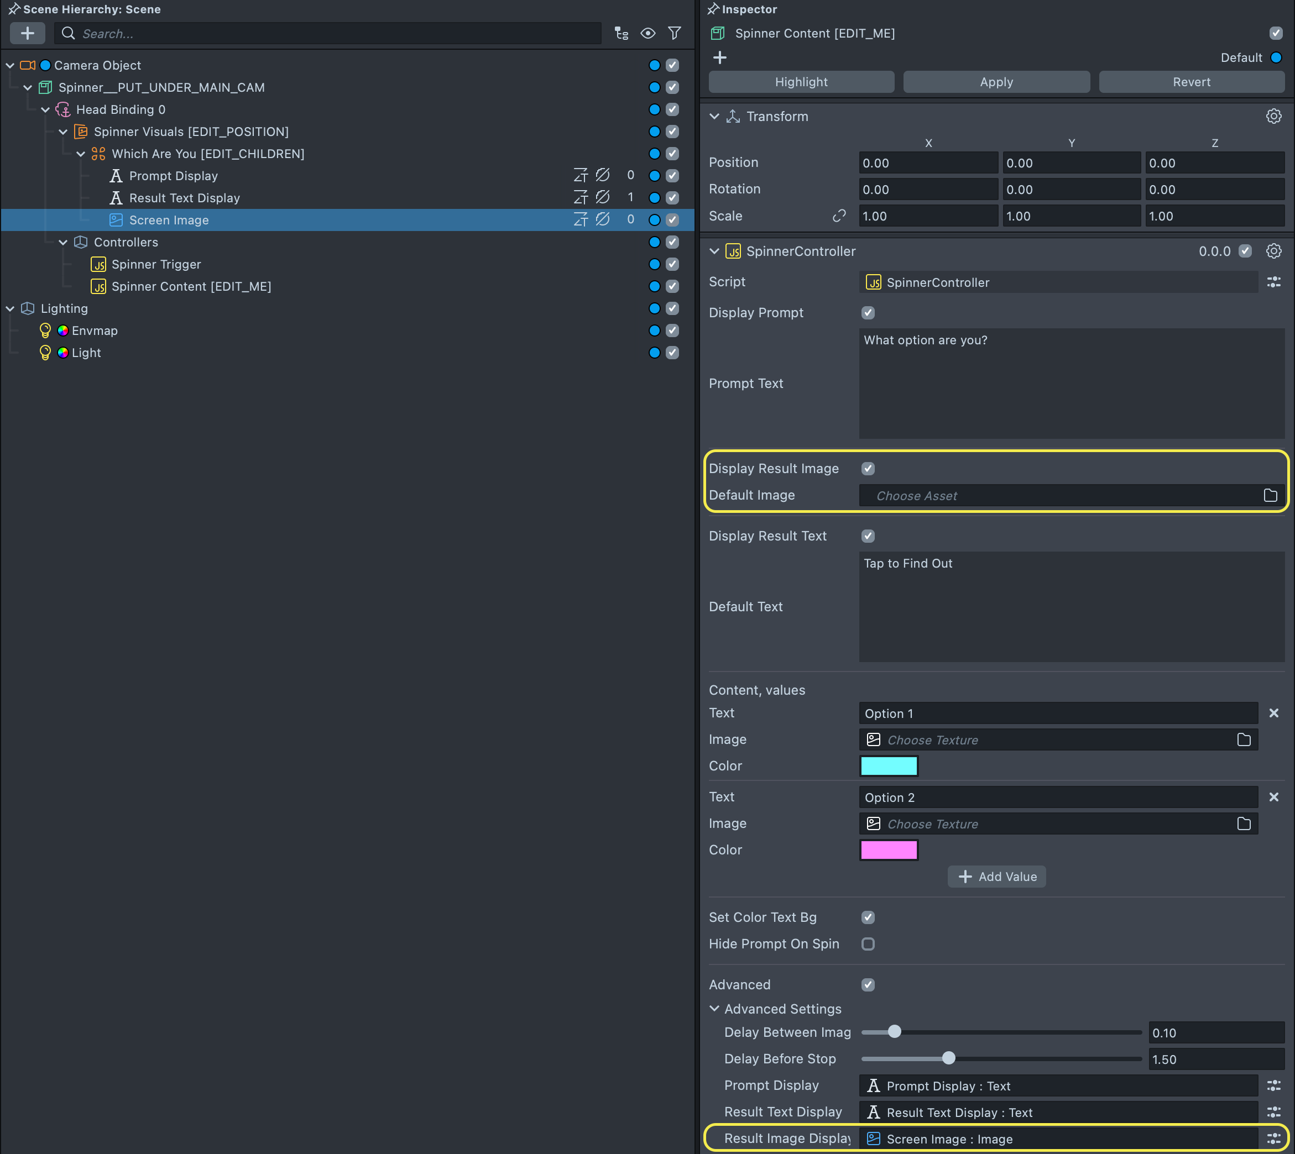The width and height of the screenshot is (1295, 1154).
Task: Collapse the Advanced Settings section
Action: [714, 1009]
